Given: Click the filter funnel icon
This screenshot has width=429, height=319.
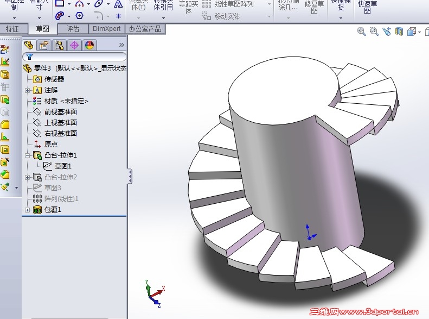Looking at the screenshot, I should pos(29,57).
